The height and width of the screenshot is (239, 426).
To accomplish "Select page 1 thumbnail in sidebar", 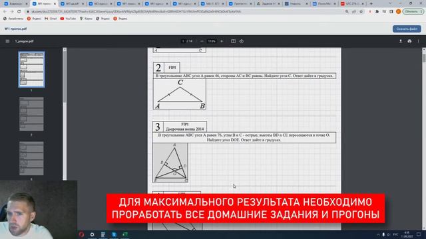I will pyautogui.click(x=31, y=69).
